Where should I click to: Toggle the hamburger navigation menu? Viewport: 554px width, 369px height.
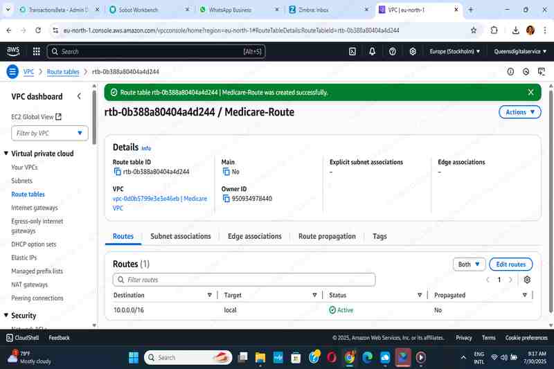click(12, 72)
